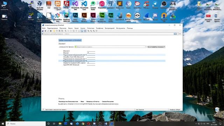
Task: Click the stop capture toolbar icon
Action: point(45,31)
